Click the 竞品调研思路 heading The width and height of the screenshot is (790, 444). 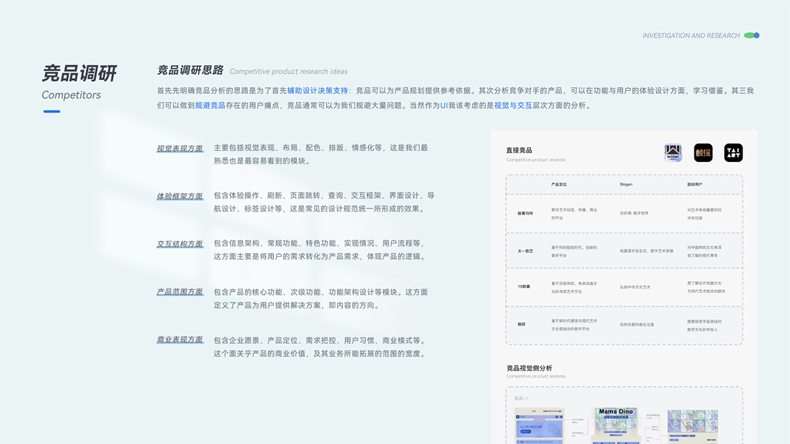pyautogui.click(x=190, y=70)
